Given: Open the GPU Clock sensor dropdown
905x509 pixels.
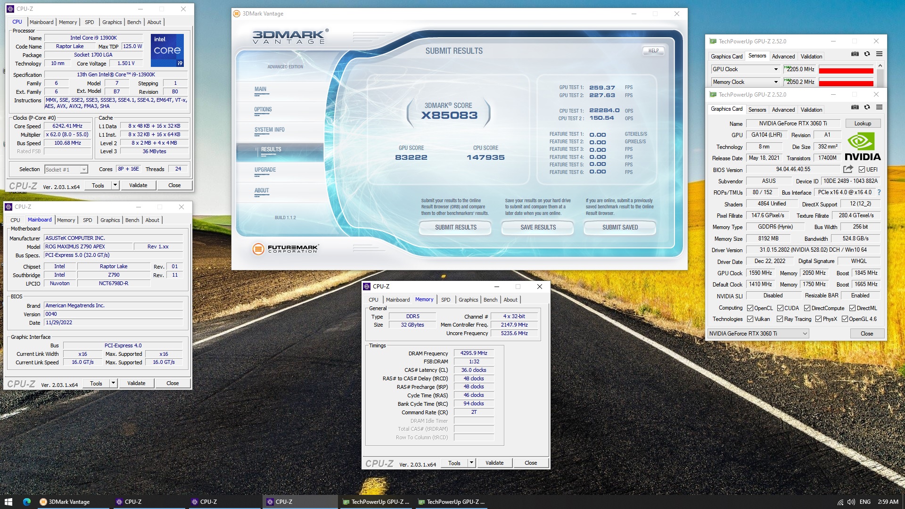Looking at the screenshot, I should click(776, 69).
